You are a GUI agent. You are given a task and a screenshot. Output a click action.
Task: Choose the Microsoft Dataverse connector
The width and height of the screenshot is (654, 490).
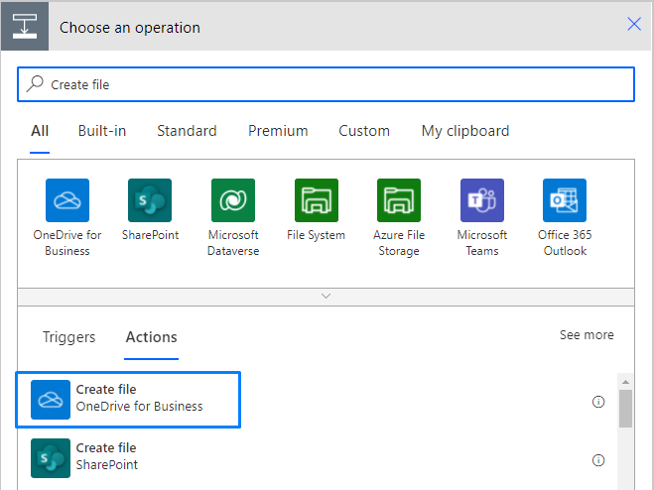[233, 200]
